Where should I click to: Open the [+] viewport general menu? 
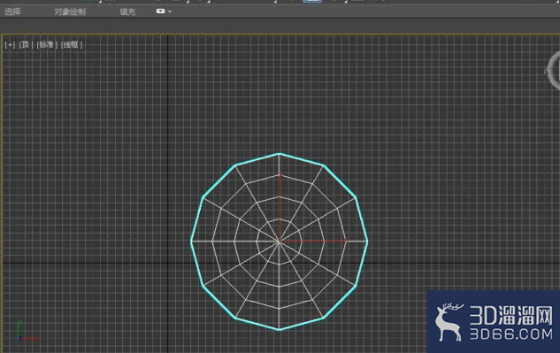tap(10, 44)
